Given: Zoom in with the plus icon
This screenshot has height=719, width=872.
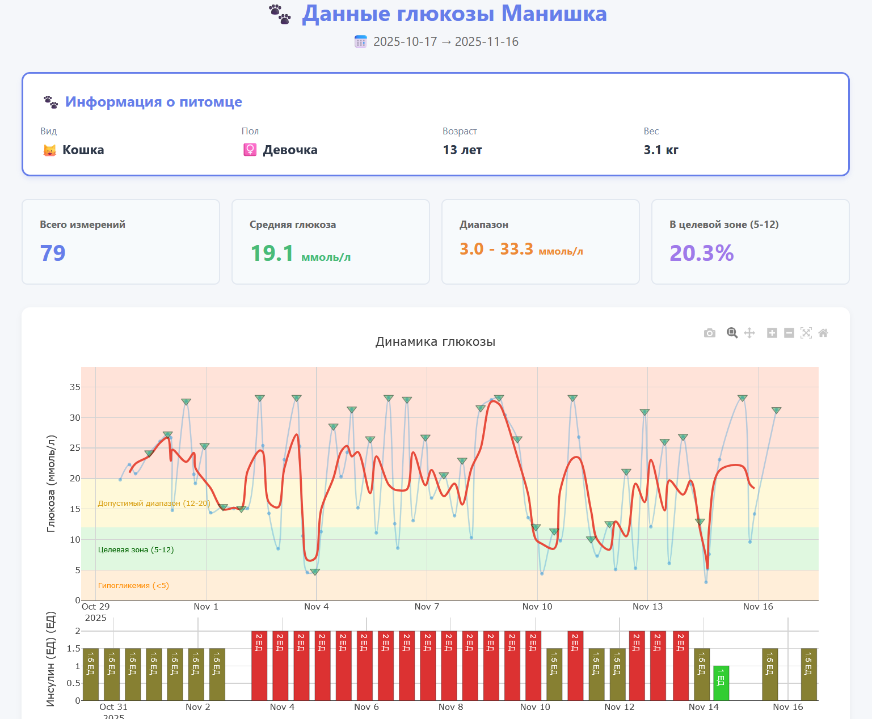Looking at the screenshot, I should click(772, 333).
